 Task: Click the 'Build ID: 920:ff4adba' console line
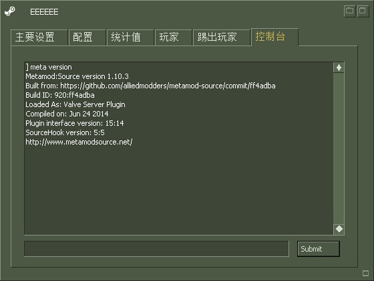pyautogui.click(x=60, y=95)
